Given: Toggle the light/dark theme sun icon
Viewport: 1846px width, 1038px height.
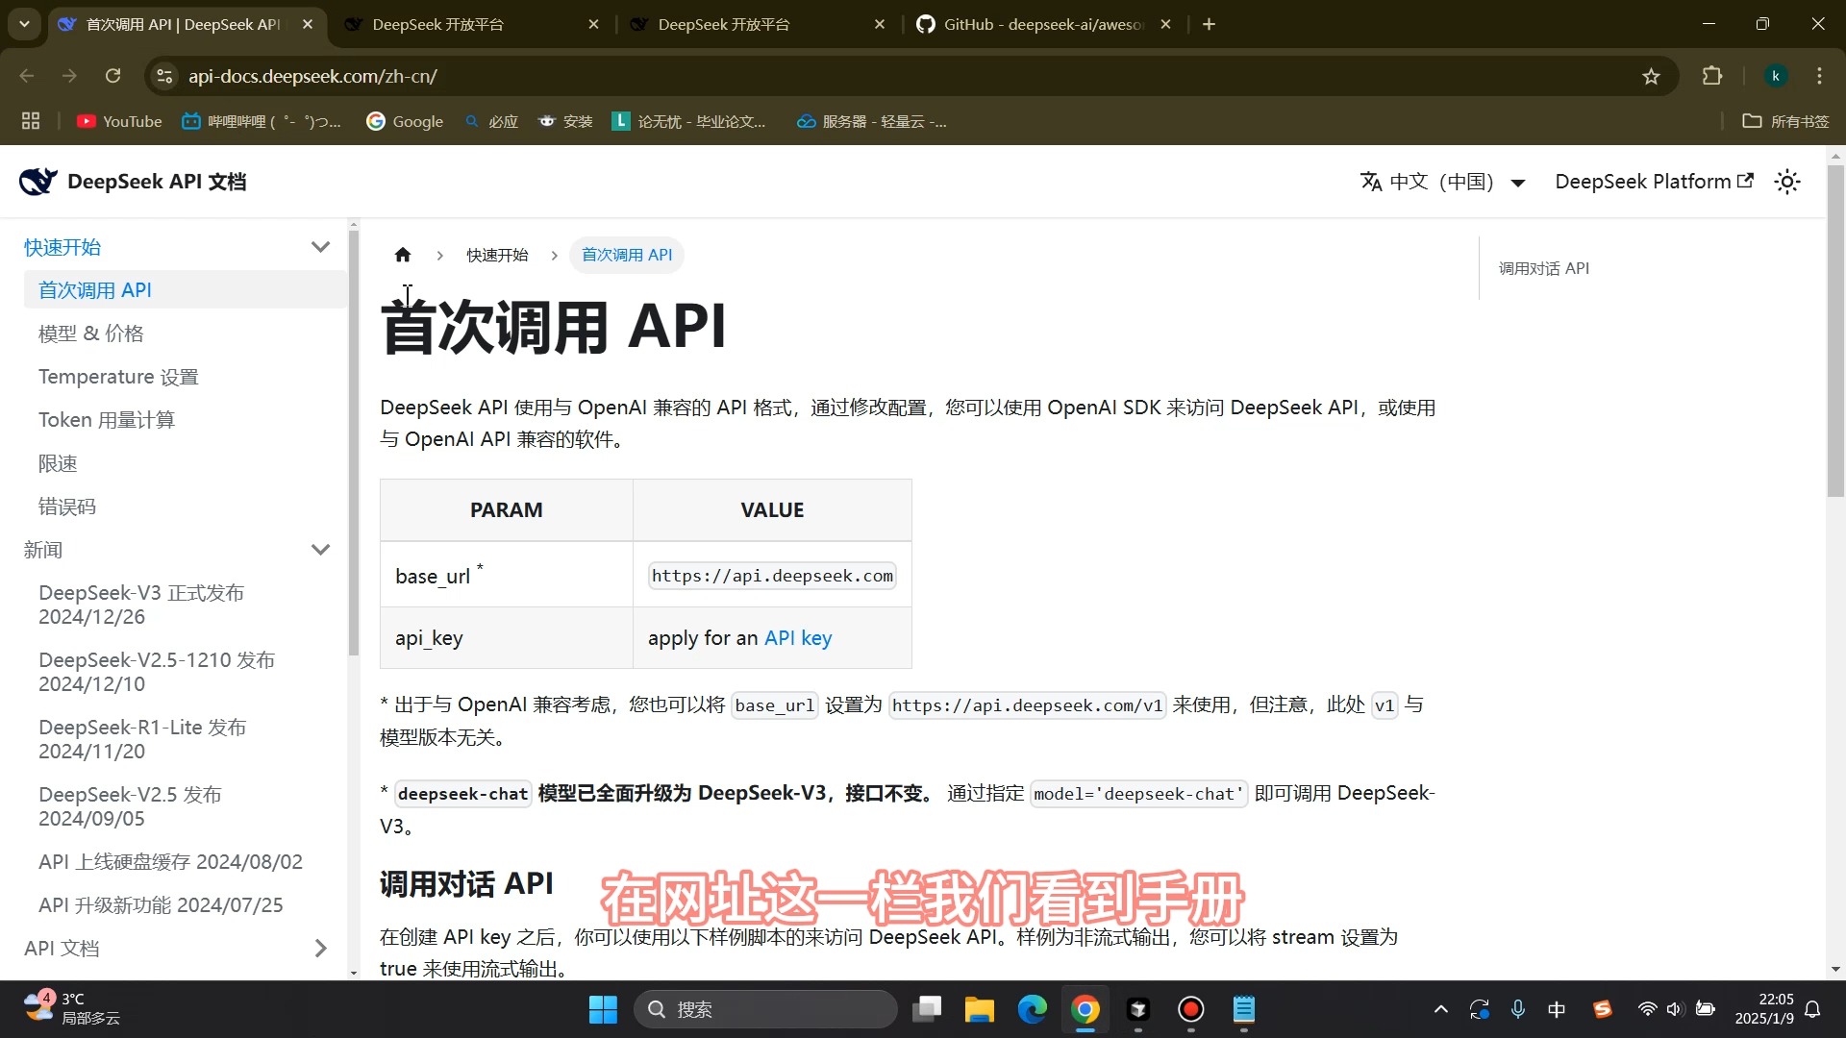Looking at the screenshot, I should click(1787, 182).
